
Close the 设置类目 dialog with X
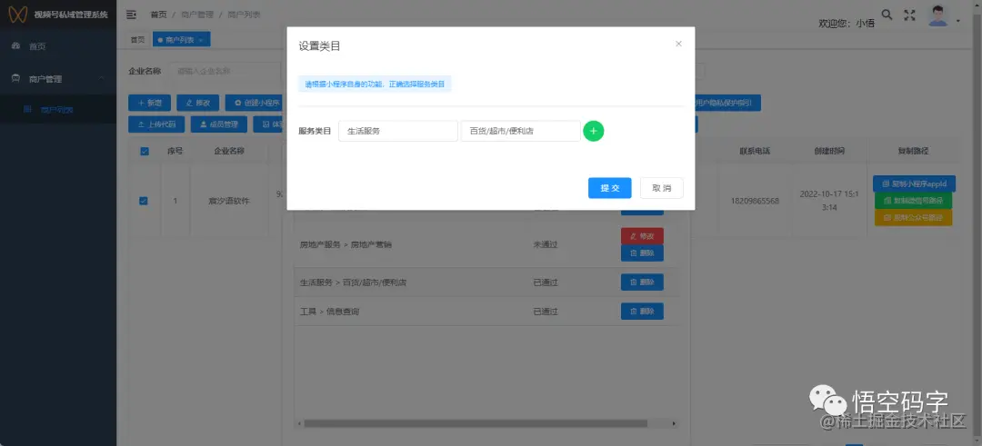pyautogui.click(x=678, y=44)
